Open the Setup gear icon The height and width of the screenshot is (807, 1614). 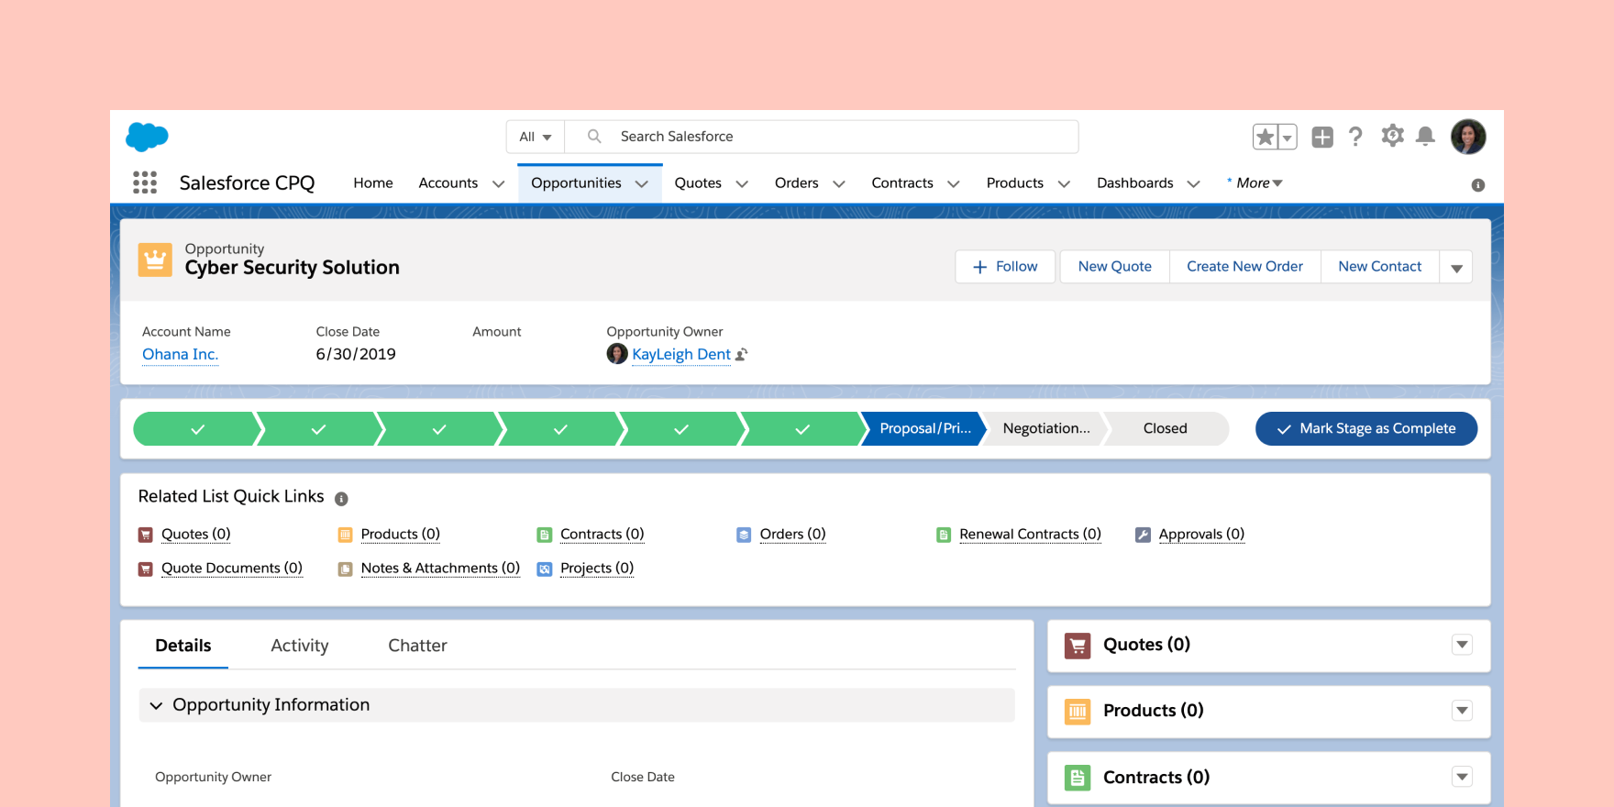tap(1392, 136)
